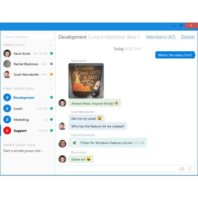Click the 'What's the status @all?' message

pyautogui.click(x=175, y=55)
